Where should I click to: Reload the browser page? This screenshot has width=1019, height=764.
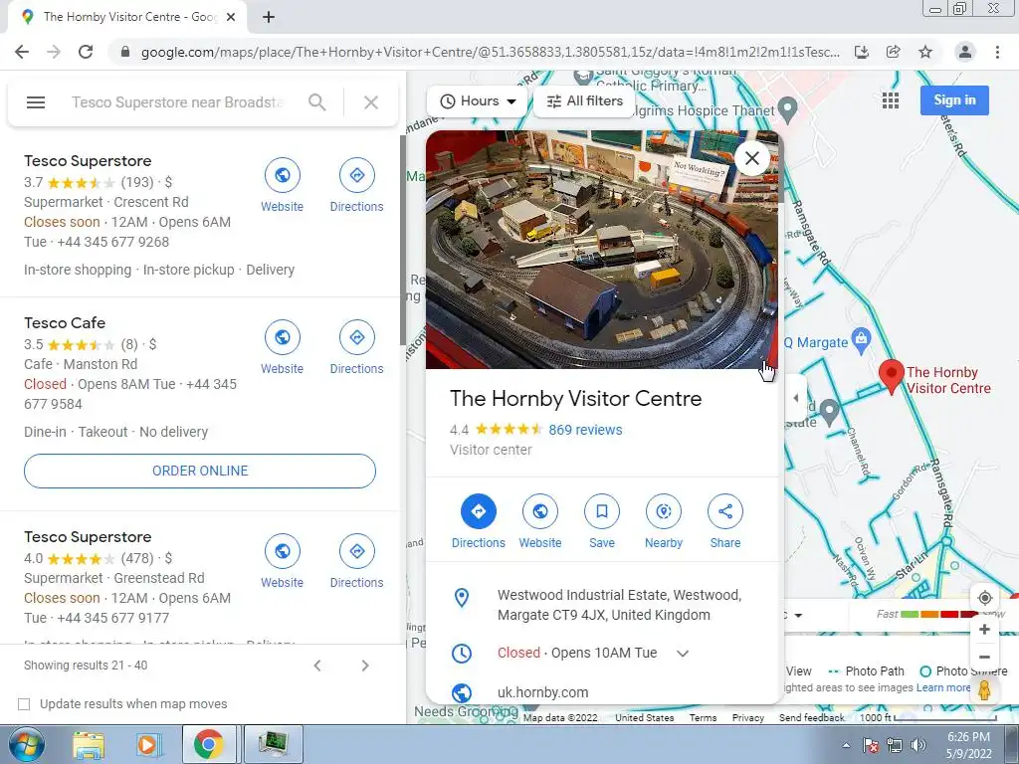coord(86,52)
